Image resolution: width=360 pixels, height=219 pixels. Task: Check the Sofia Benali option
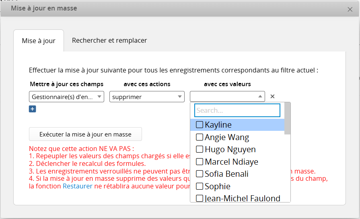pyautogui.click(x=200, y=174)
